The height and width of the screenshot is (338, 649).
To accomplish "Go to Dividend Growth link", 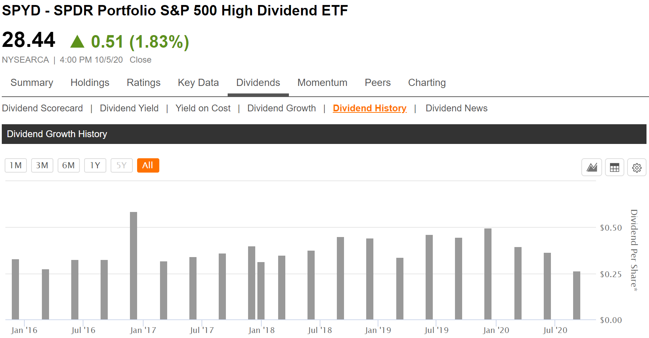I will click(282, 108).
